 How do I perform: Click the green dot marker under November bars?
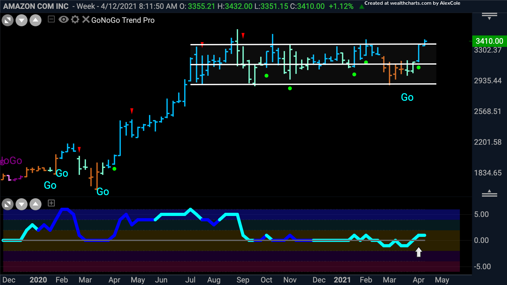(x=290, y=88)
